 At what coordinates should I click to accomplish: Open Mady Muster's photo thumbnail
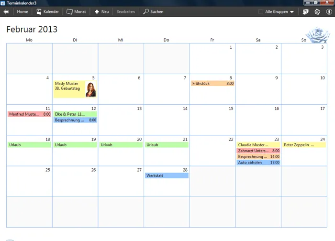click(x=91, y=89)
